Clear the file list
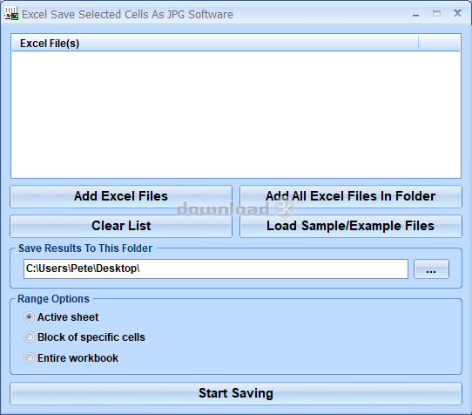Image resolution: width=472 pixels, height=415 pixels. point(121,226)
